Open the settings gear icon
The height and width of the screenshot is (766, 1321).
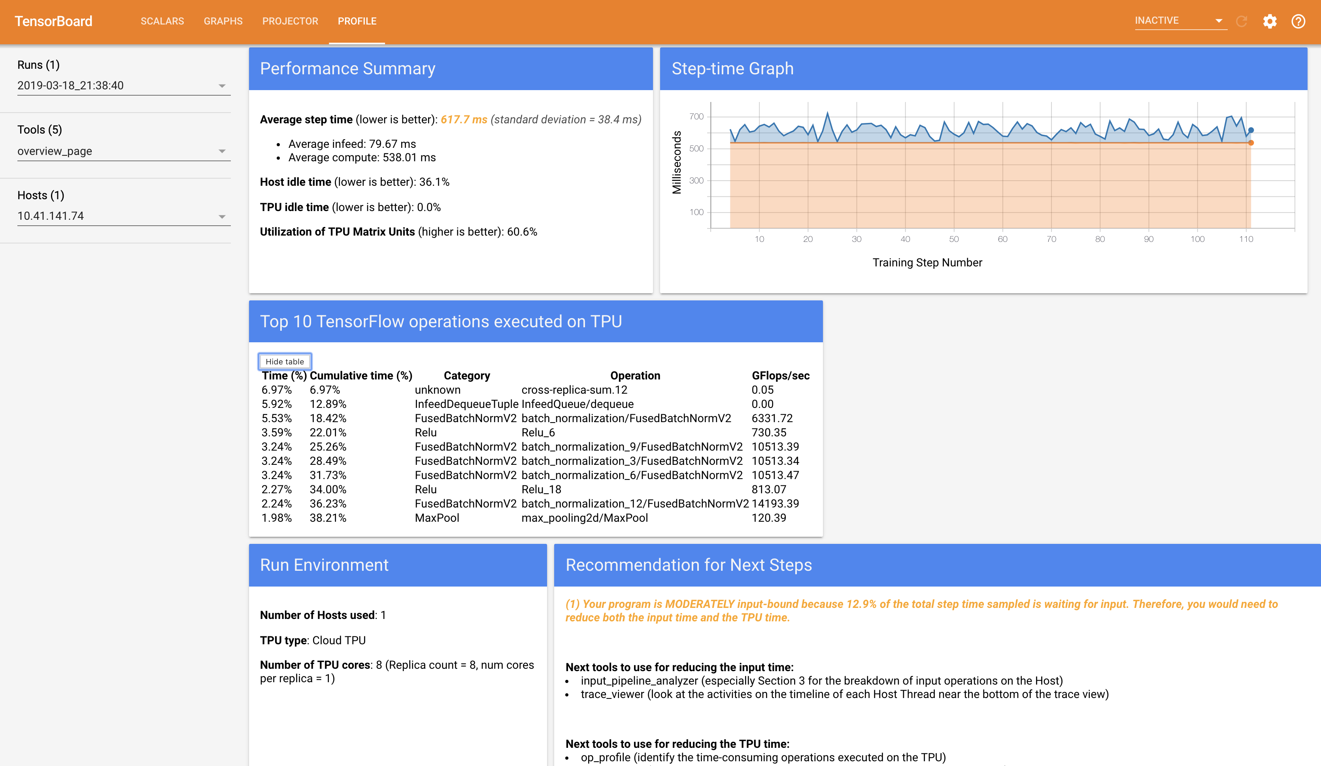pos(1269,21)
